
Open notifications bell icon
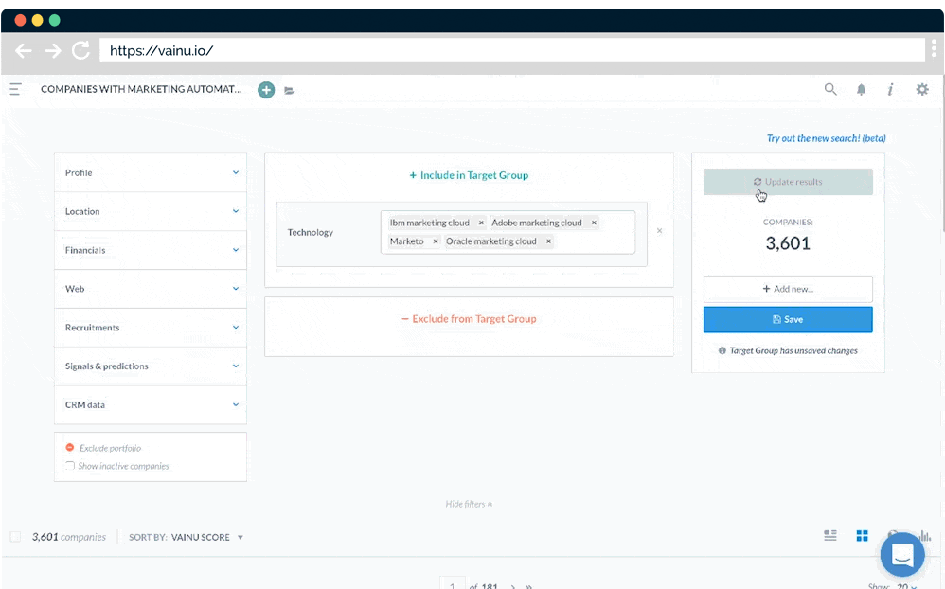(861, 90)
